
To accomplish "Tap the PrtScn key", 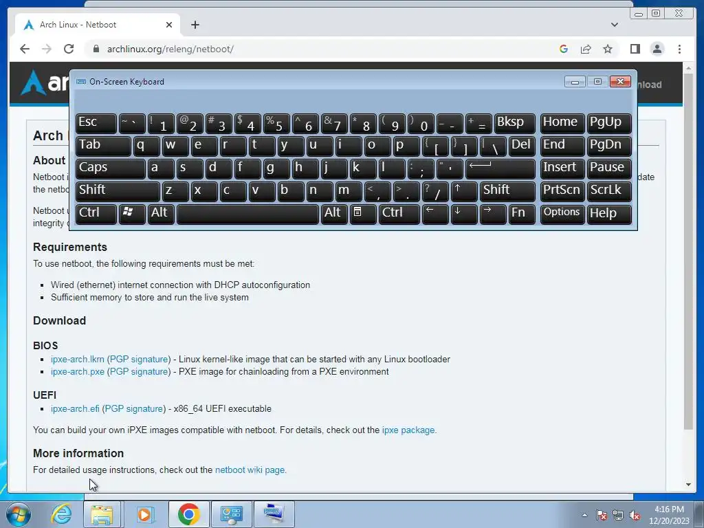I will 562,191.
